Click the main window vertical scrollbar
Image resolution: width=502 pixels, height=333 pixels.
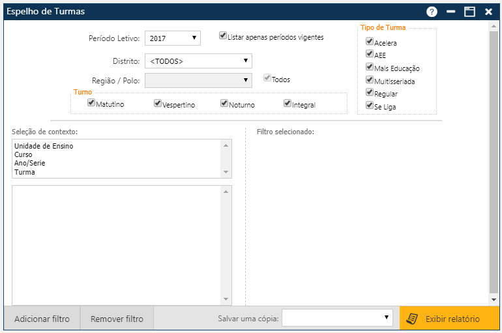(x=494, y=163)
